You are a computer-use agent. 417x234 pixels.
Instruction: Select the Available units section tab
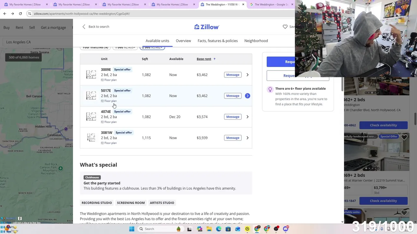point(157,41)
